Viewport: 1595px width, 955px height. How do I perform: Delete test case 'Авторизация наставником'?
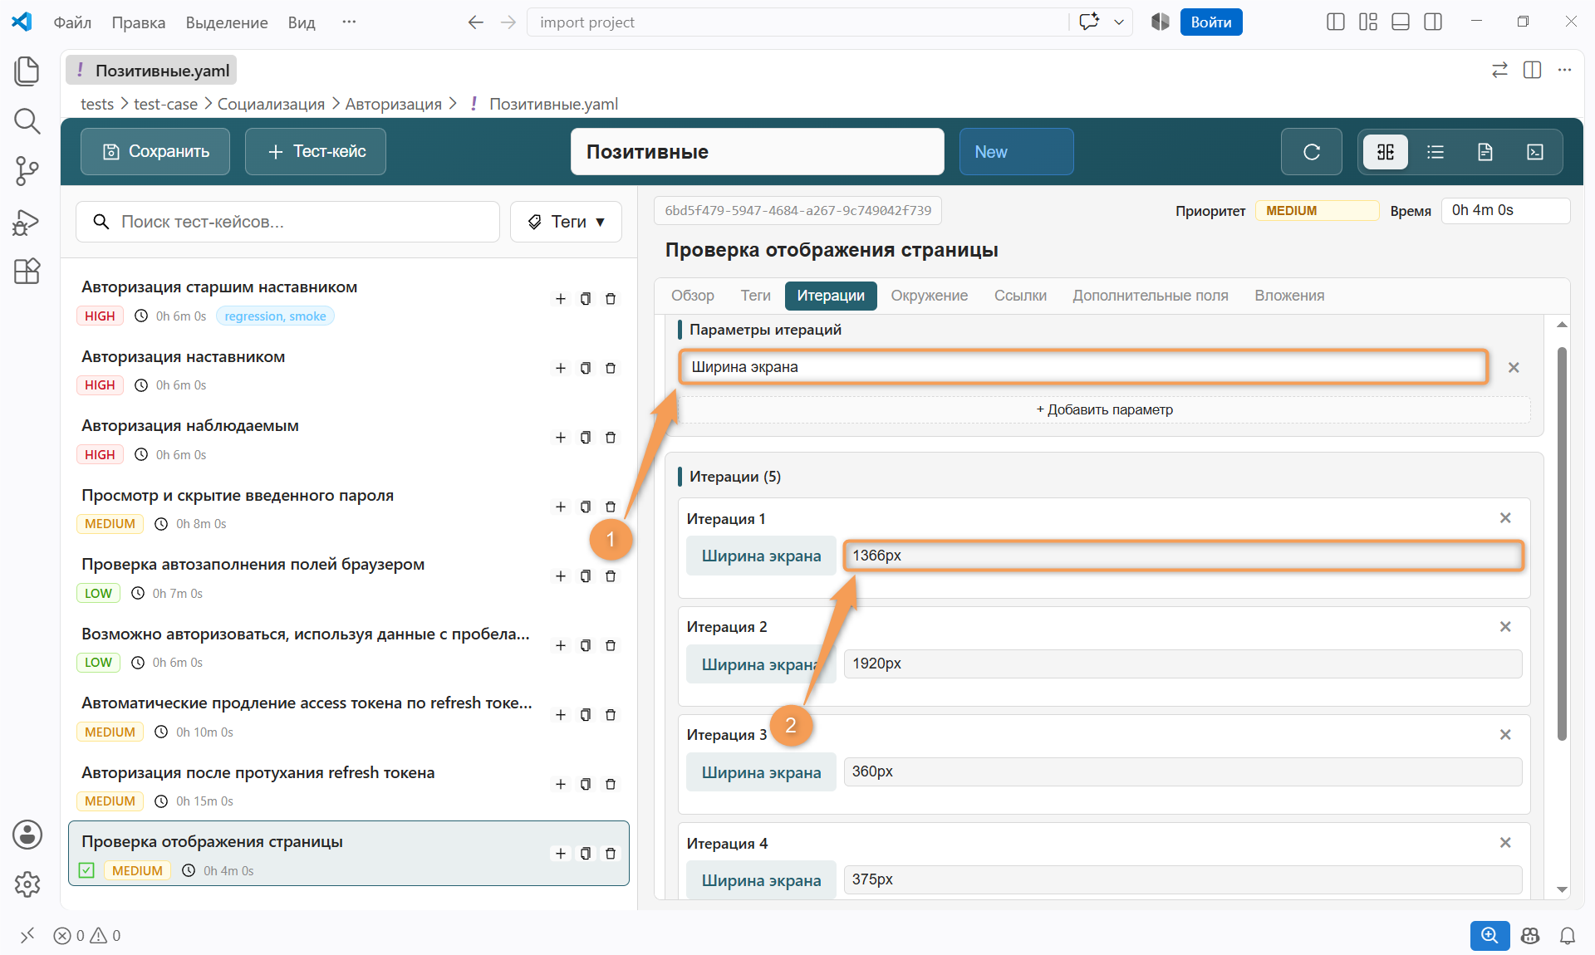coord(611,368)
